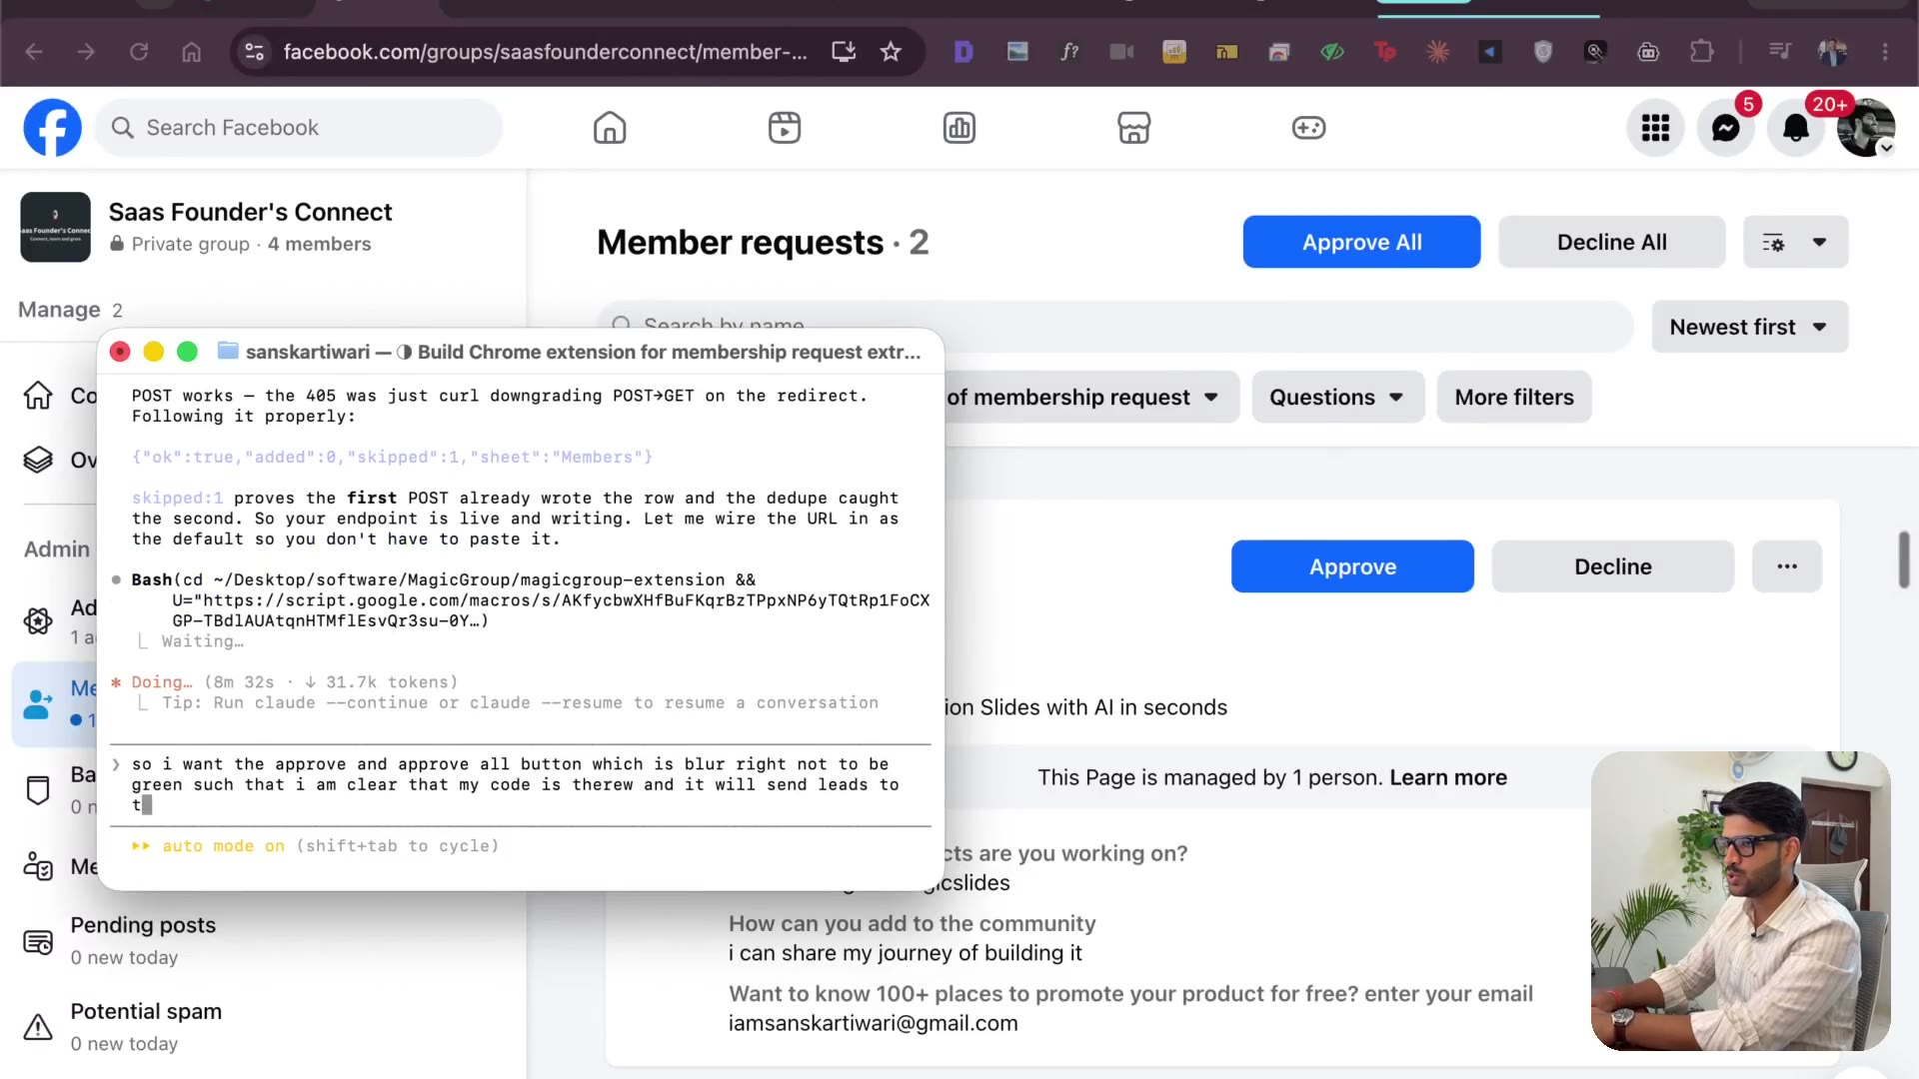Click the 'auto mode on' status in terminal
Viewport: 1919px width, 1079px height.
223,846
